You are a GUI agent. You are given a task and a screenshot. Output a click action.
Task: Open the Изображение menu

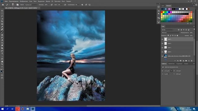pos(24,1)
